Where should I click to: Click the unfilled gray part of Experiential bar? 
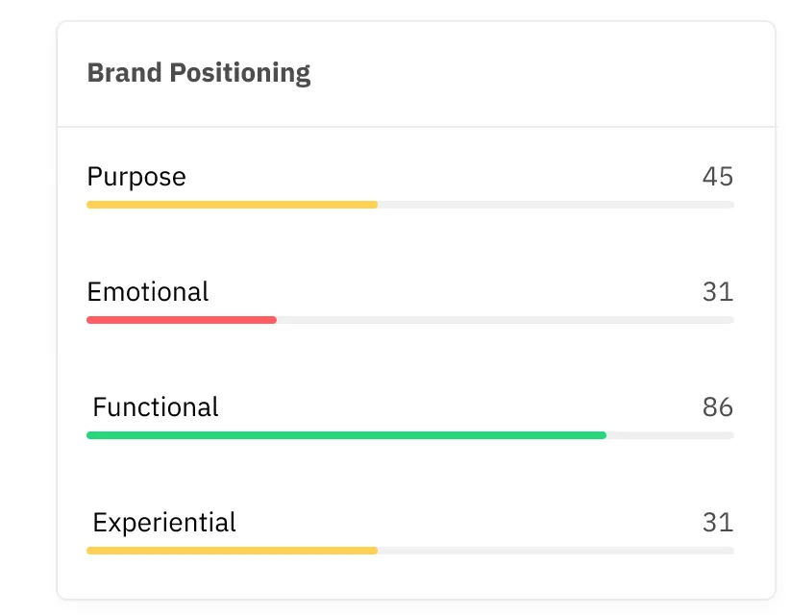555,551
